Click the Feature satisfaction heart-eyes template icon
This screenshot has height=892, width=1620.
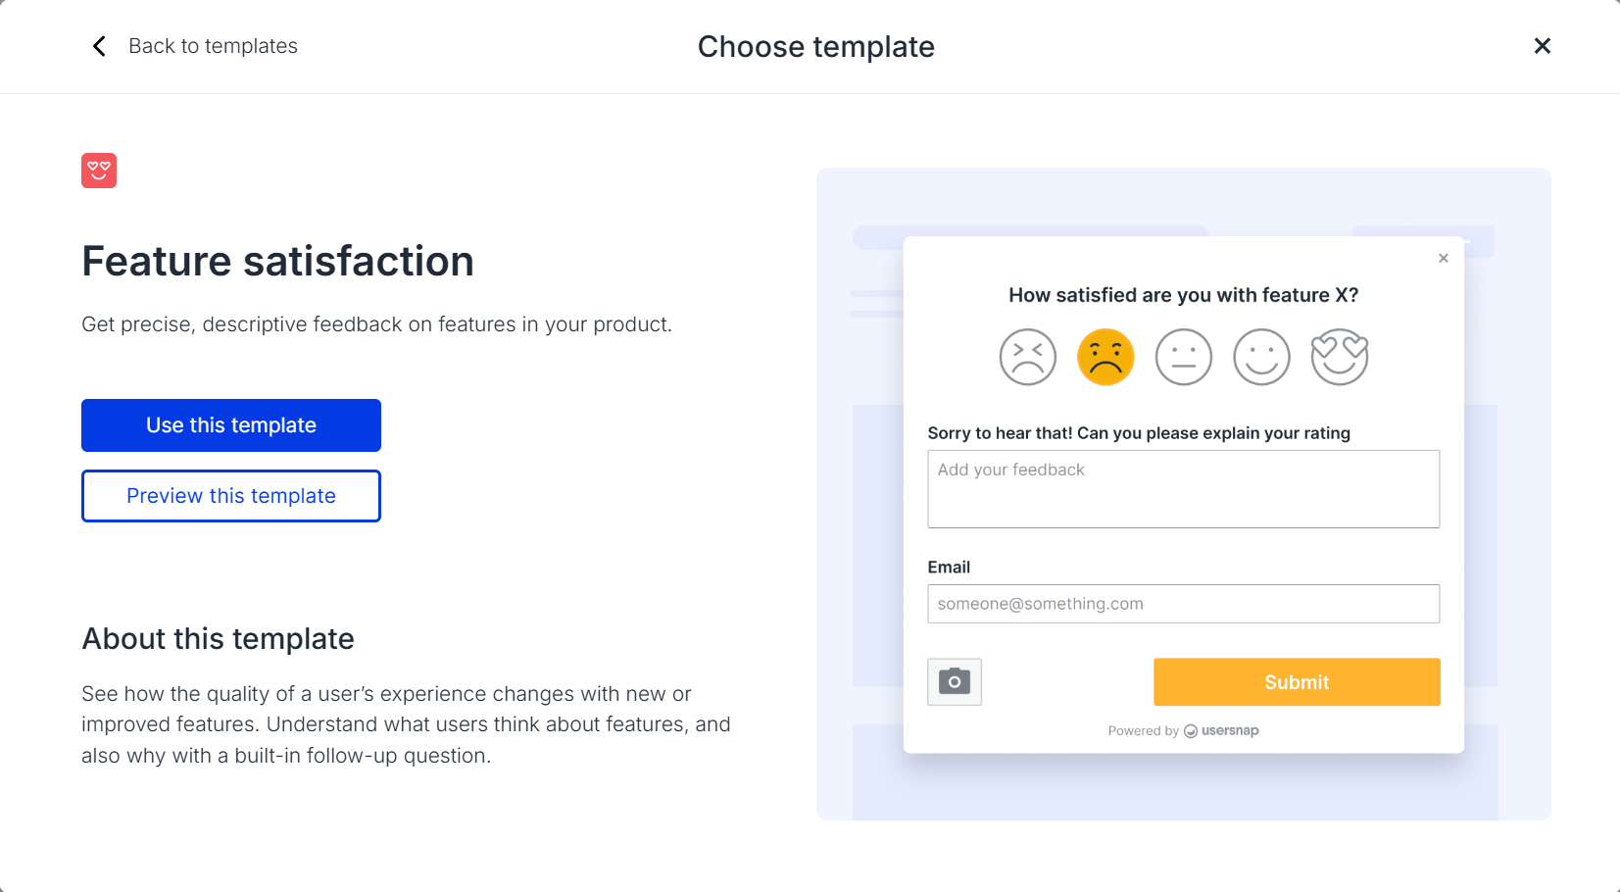[x=99, y=171]
